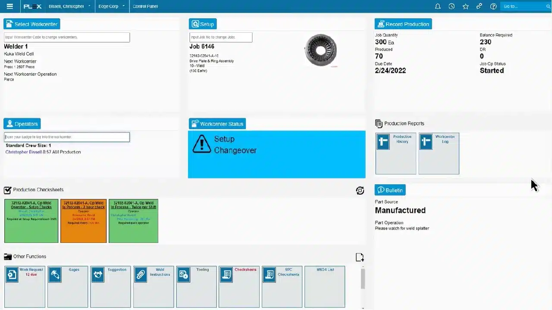Screen dimensions: 552x310
Task: Open the Production History report tile
Action: [x=395, y=153]
